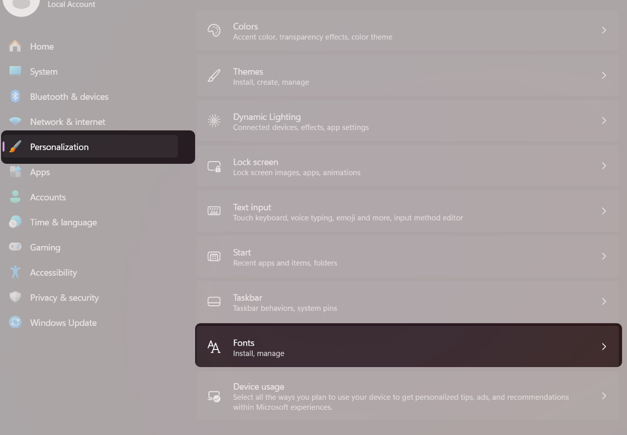Open Bluetooth & devices settings
627x435 pixels.
point(69,96)
